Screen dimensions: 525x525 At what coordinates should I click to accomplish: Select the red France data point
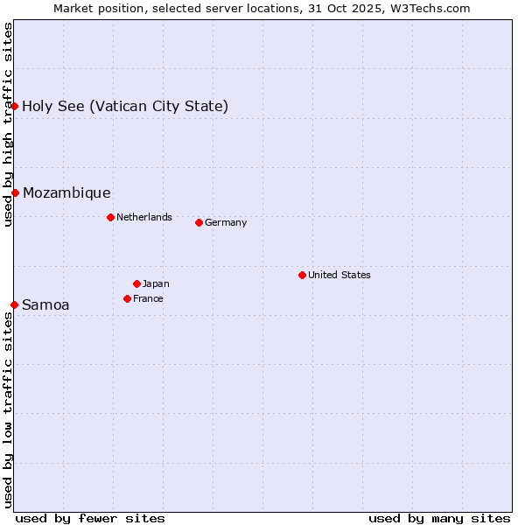point(127,298)
